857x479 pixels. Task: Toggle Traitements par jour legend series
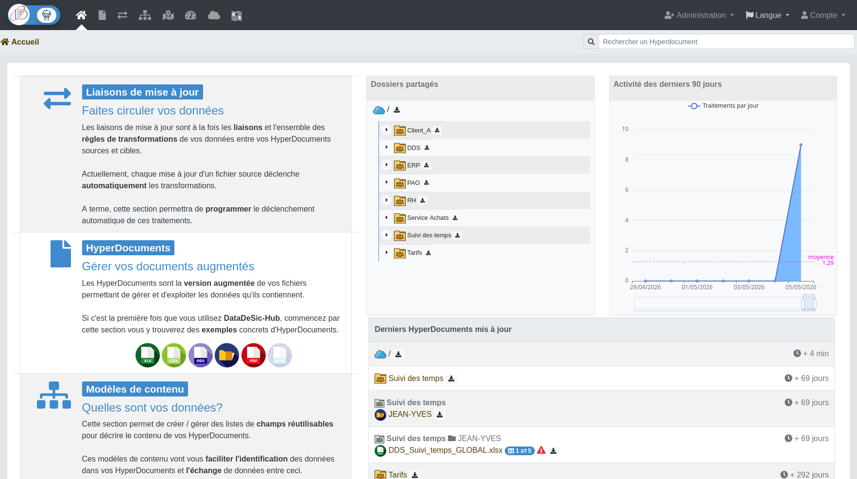[x=723, y=106]
